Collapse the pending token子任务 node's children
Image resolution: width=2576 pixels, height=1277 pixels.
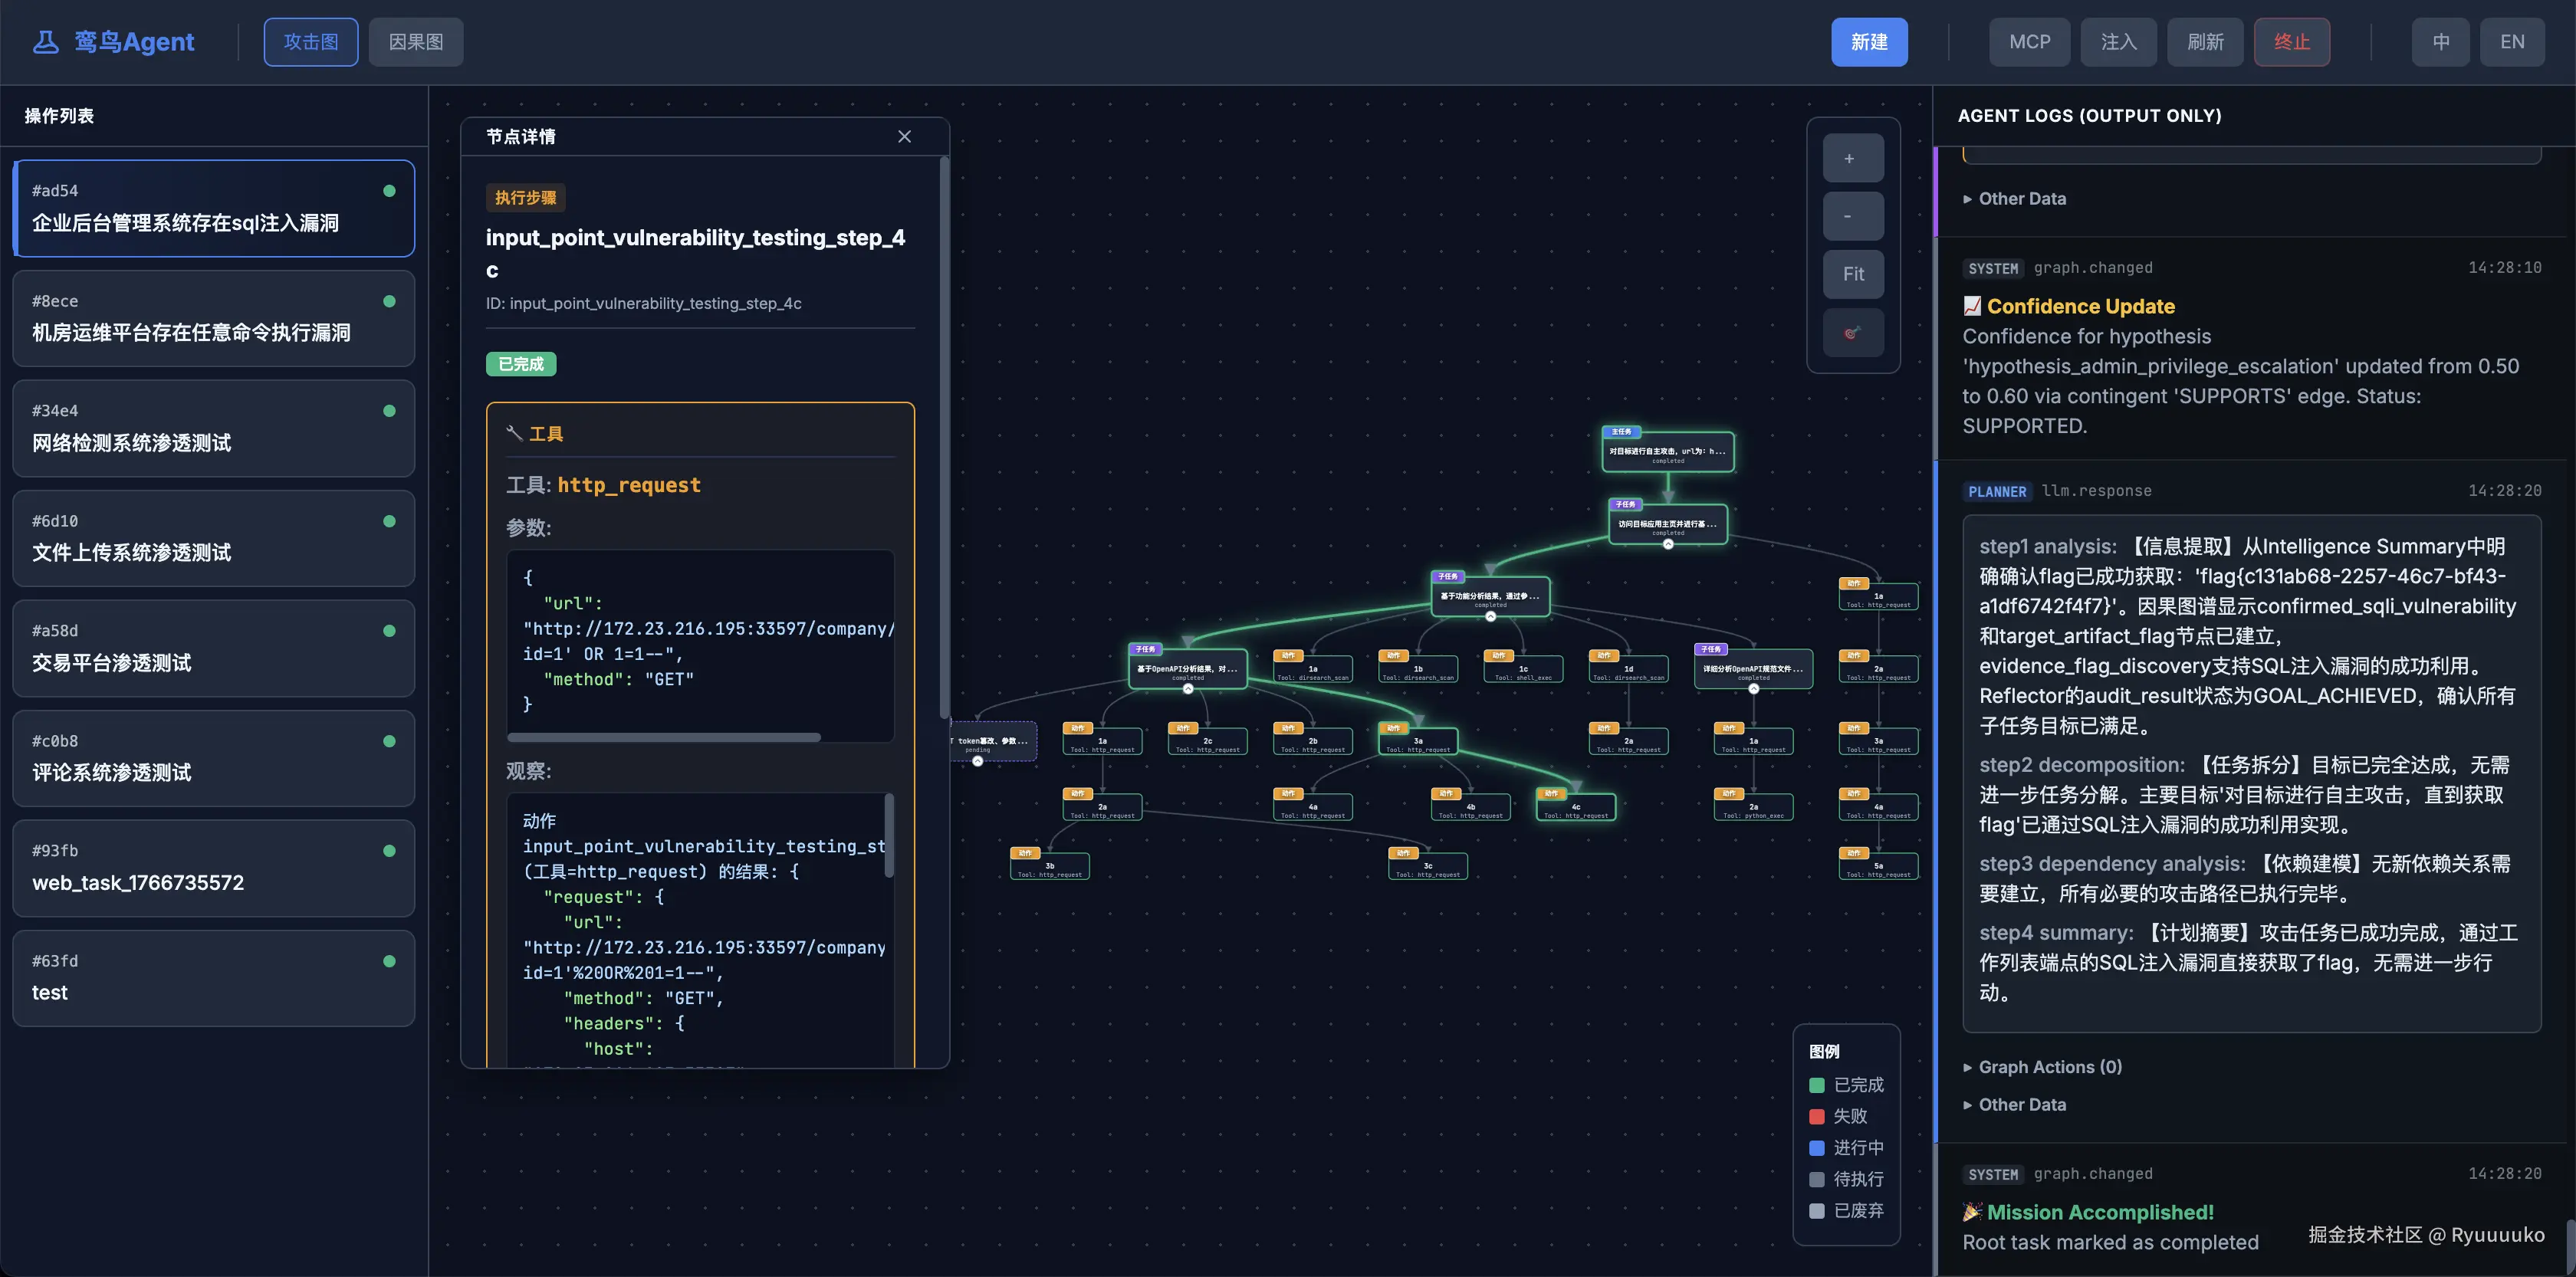click(x=977, y=761)
